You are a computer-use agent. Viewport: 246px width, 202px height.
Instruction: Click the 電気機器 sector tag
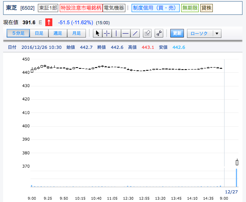pos(114,8)
